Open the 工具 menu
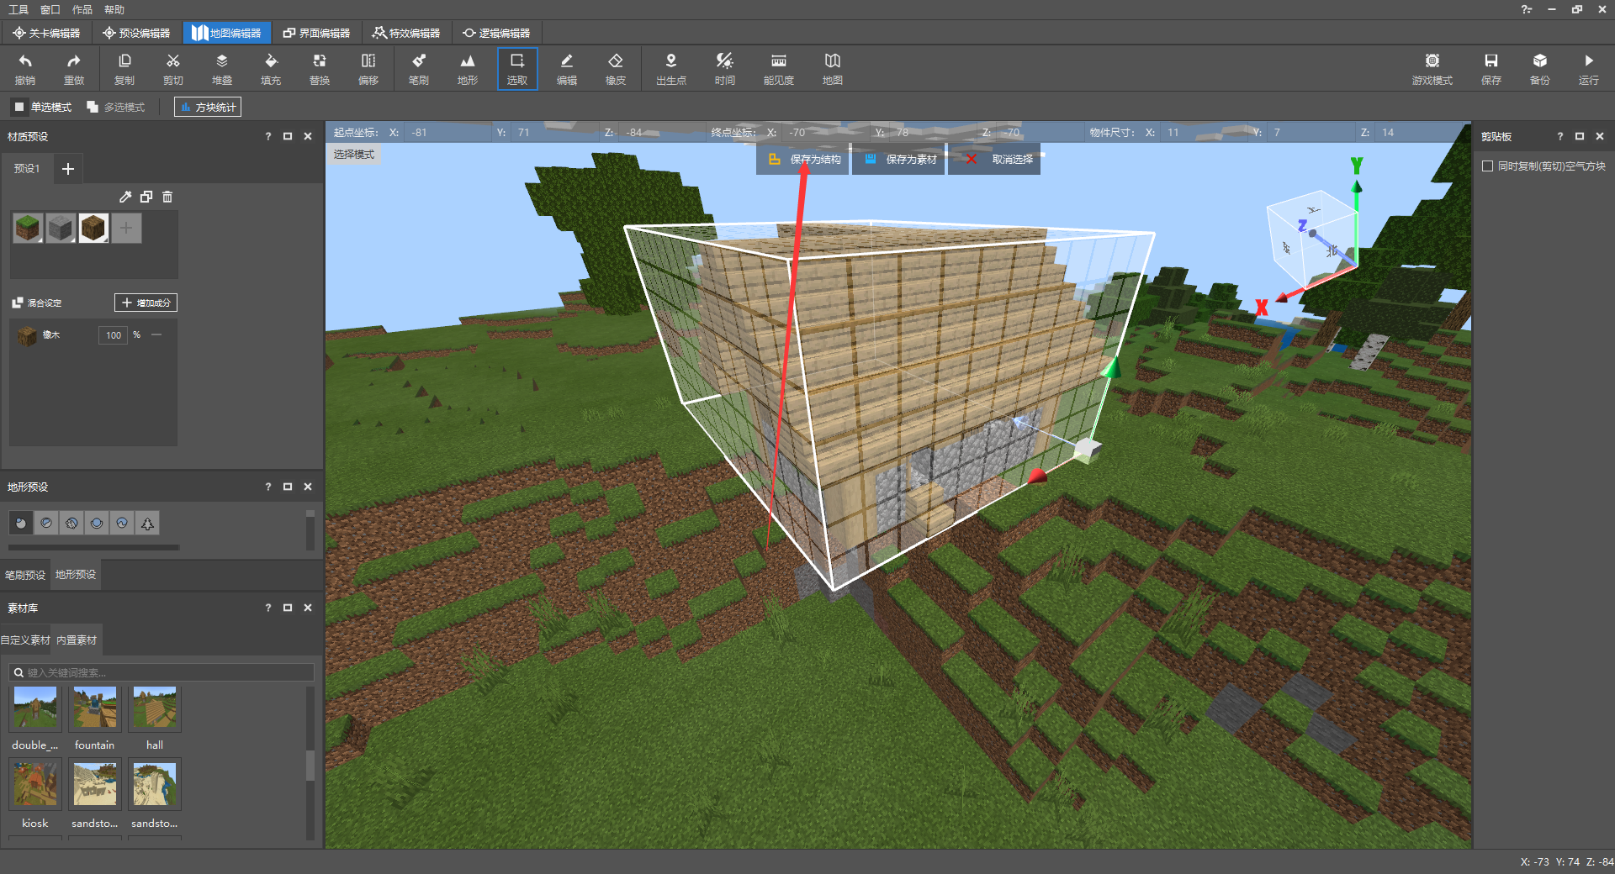The height and width of the screenshot is (874, 1615). click(19, 9)
